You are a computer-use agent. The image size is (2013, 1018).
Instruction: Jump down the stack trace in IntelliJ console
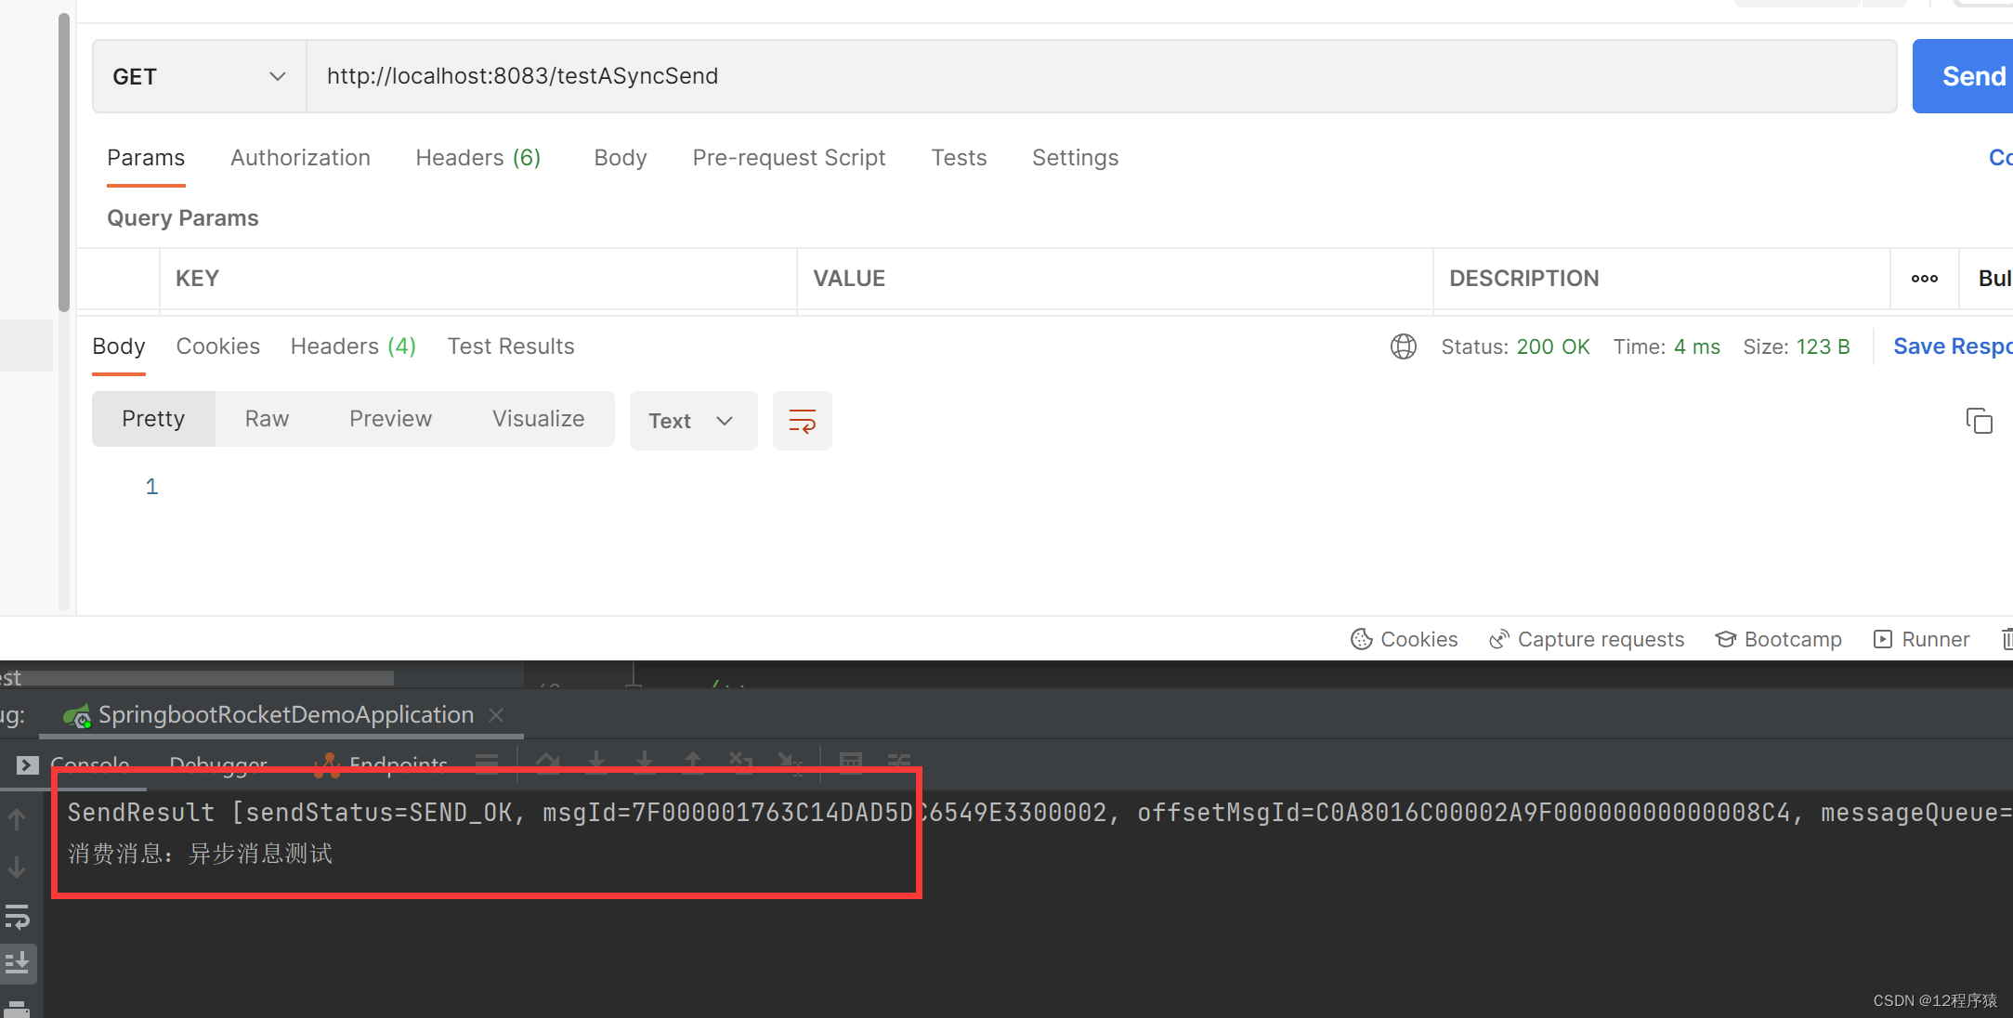[17, 868]
